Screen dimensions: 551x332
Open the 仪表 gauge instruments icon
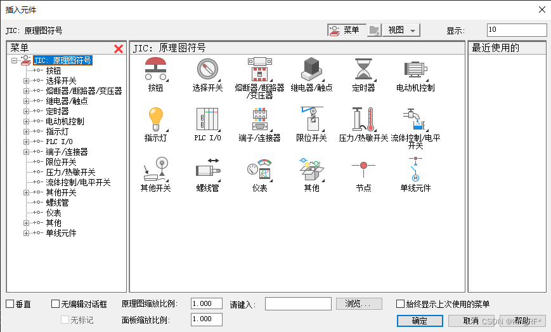260,169
